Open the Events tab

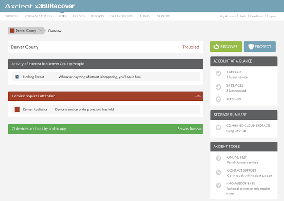tap(79, 16)
